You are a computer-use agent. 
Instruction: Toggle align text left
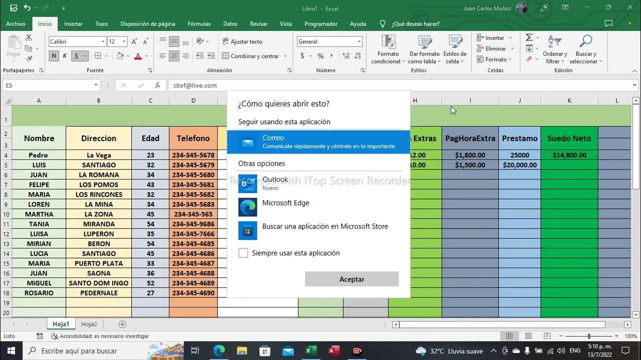(163, 56)
